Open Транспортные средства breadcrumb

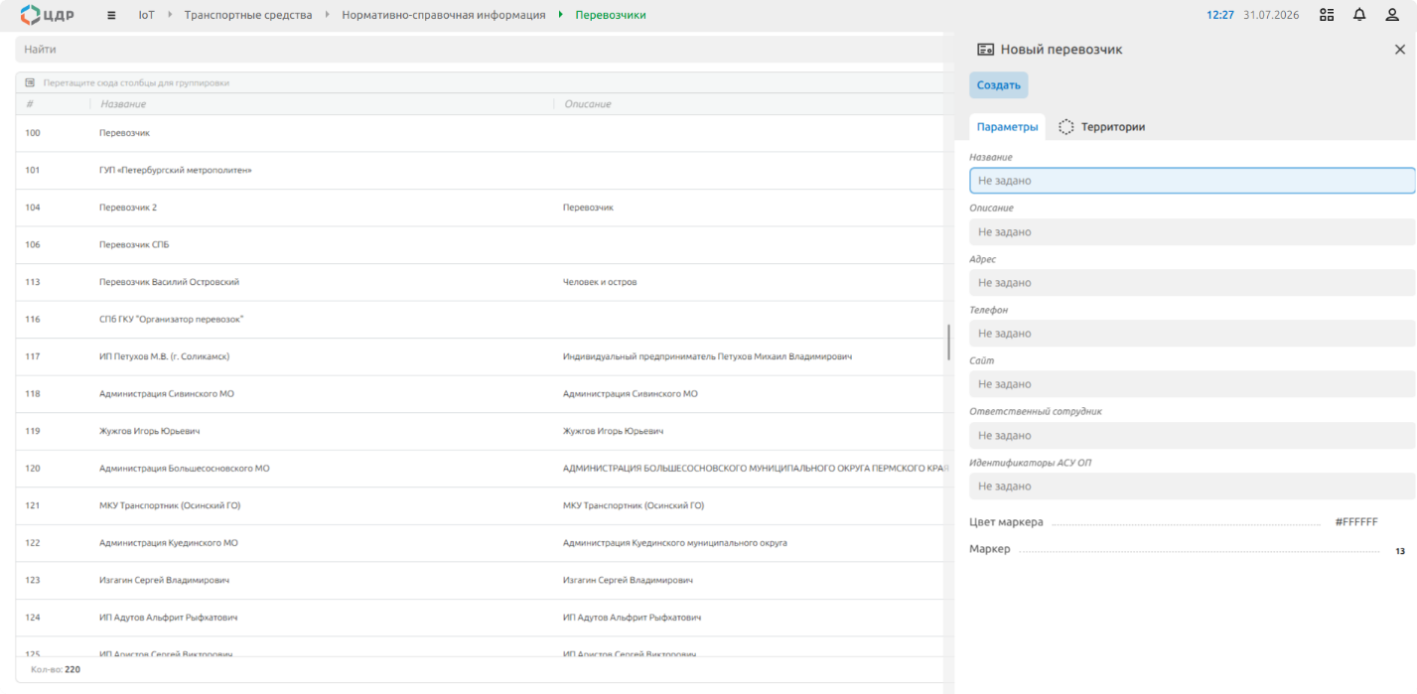coord(248,15)
